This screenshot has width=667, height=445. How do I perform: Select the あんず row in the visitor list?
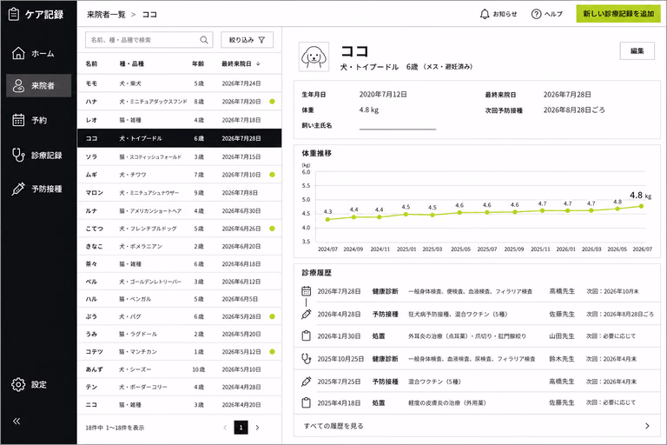click(180, 369)
